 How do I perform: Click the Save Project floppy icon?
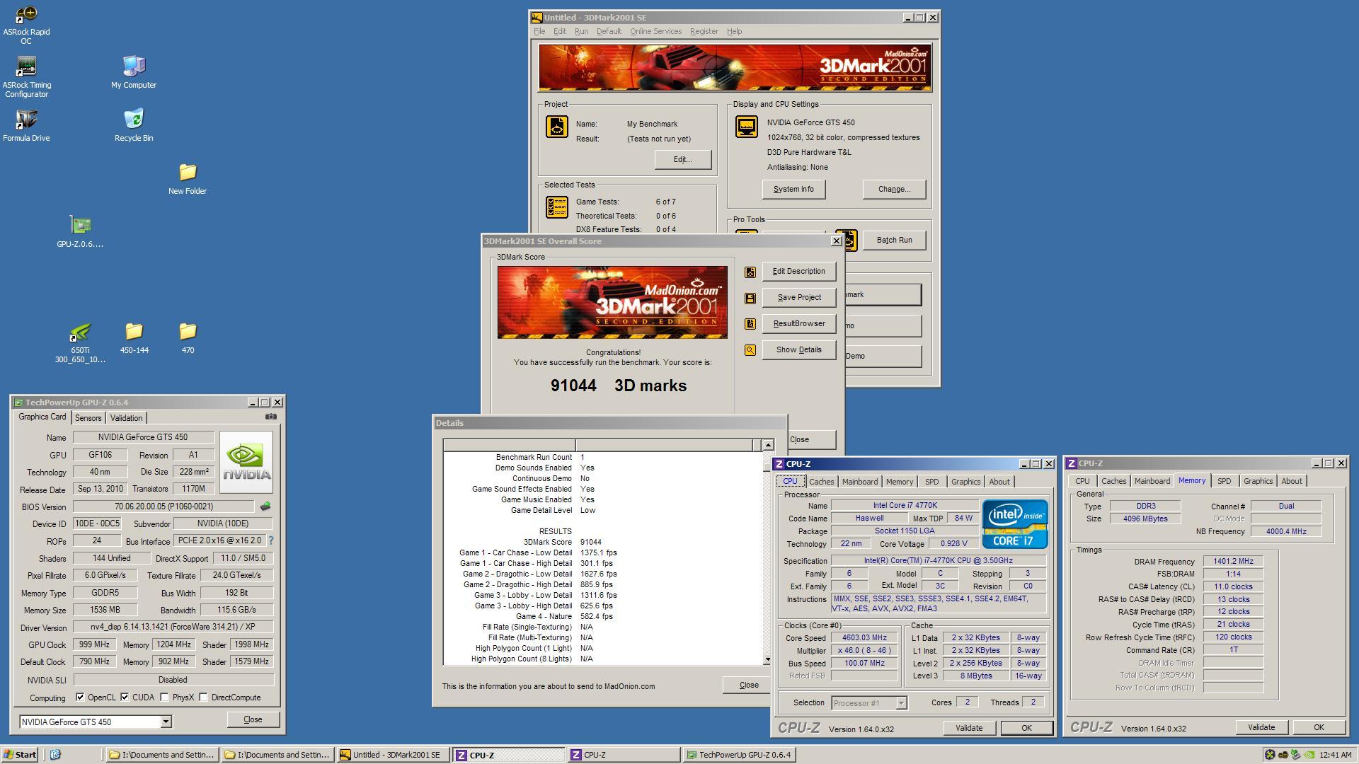[x=750, y=299]
